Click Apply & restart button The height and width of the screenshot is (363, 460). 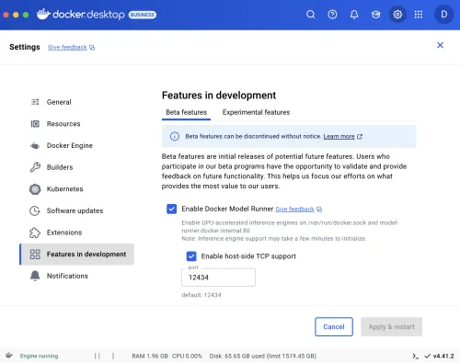(x=392, y=327)
